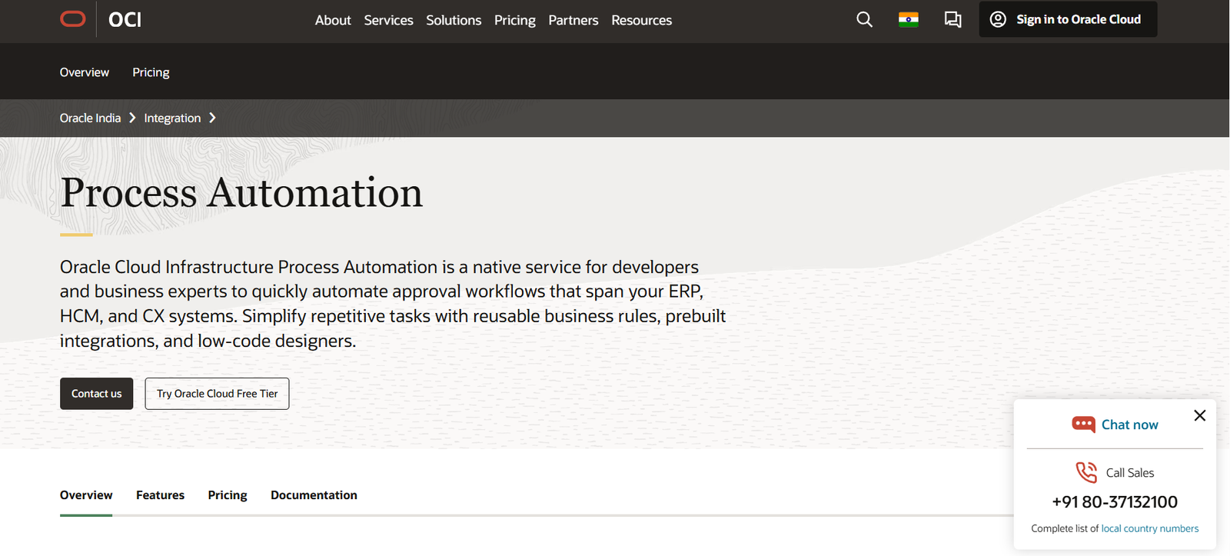Open About in the top navigation
The image size is (1230, 556).
click(333, 20)
